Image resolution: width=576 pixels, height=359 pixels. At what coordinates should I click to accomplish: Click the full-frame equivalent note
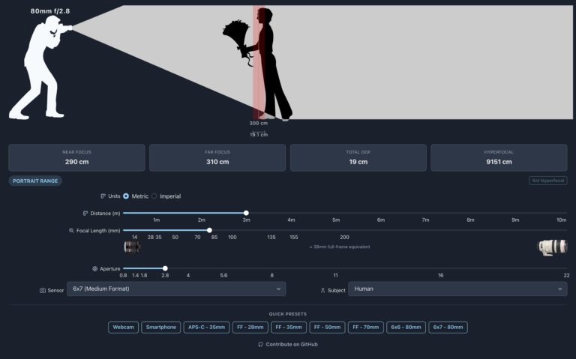coord(340,247)
